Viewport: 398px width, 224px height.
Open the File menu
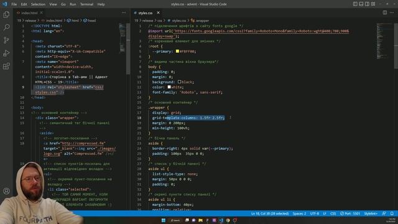[14, 4]
